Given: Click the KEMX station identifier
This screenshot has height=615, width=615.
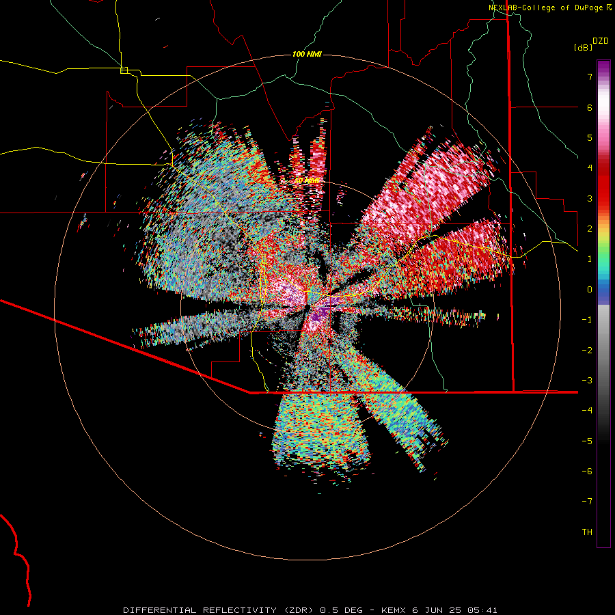Looking at the screenshot, I should (x=394, y=610).
